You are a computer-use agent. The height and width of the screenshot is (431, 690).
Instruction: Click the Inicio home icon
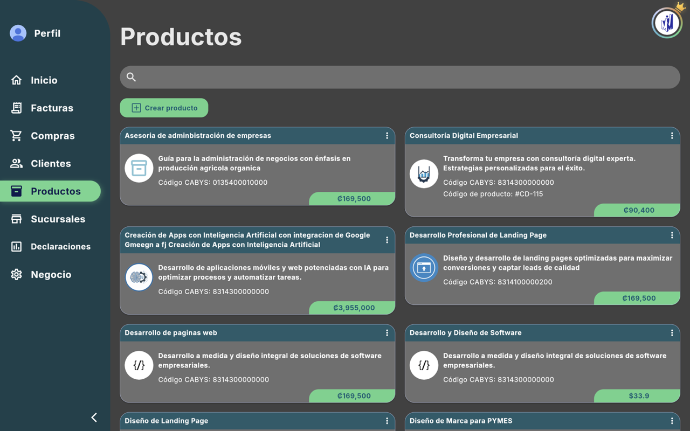17,80
